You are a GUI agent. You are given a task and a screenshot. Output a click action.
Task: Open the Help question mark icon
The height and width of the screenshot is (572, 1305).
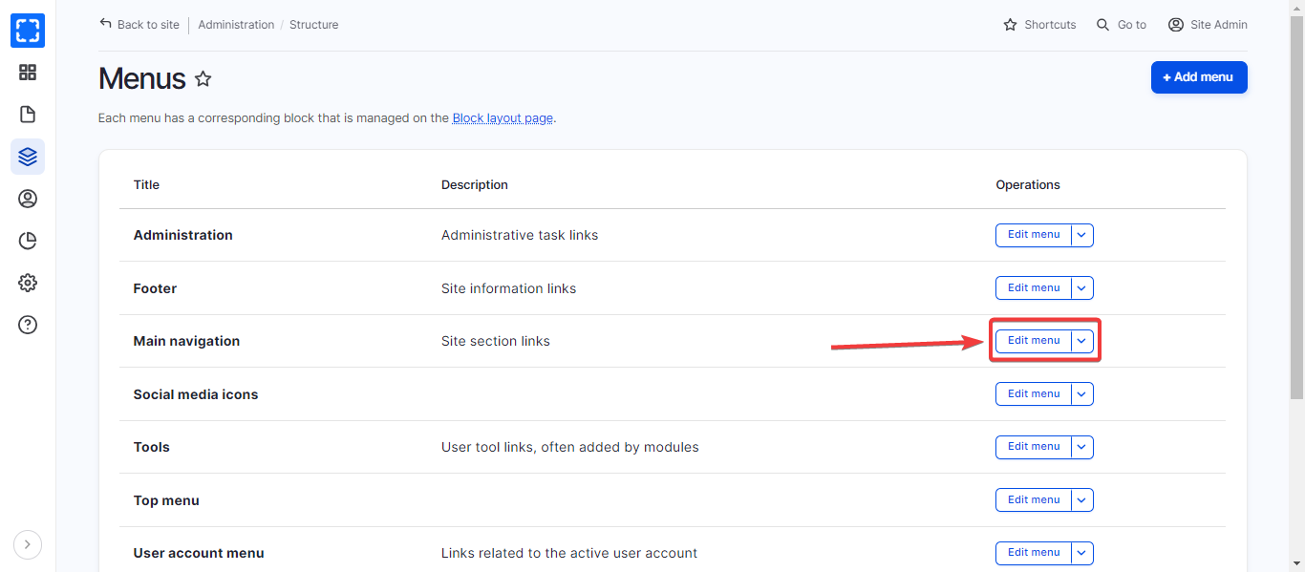(28, 325)
